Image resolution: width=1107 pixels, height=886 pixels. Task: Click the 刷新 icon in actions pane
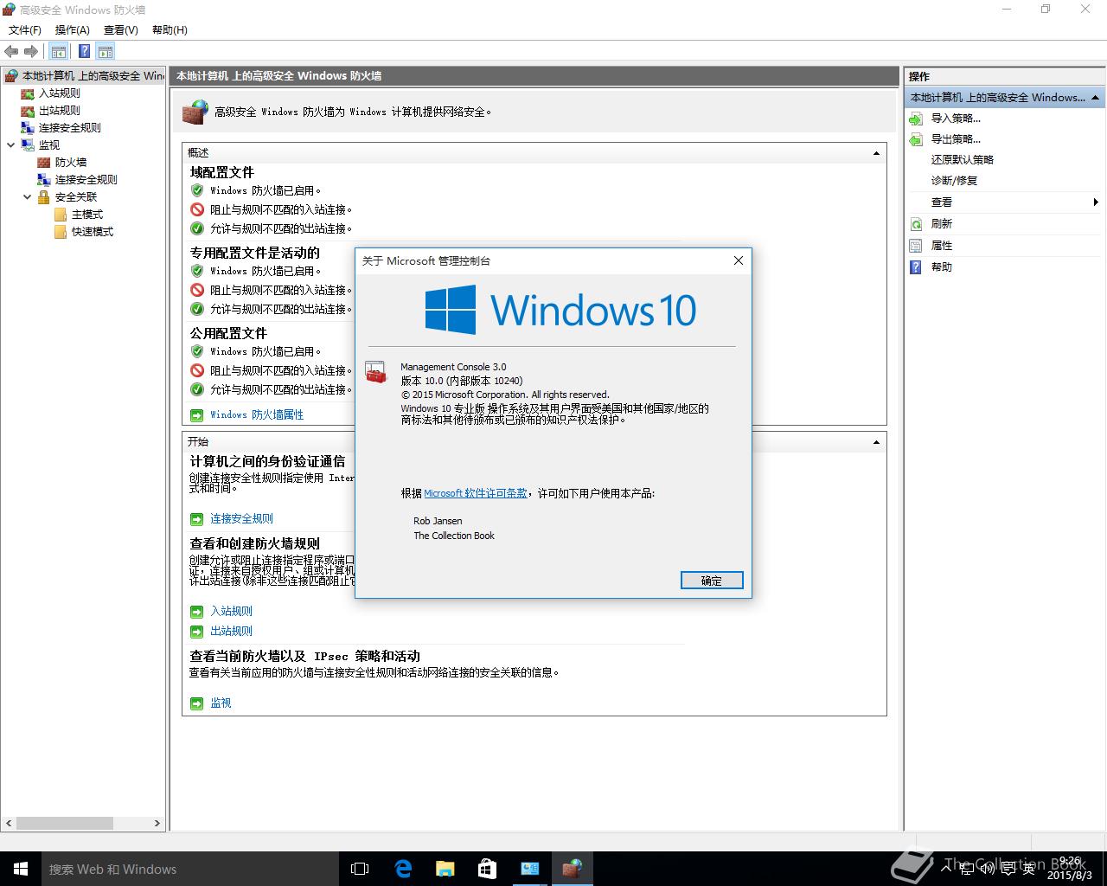(916, 224)
